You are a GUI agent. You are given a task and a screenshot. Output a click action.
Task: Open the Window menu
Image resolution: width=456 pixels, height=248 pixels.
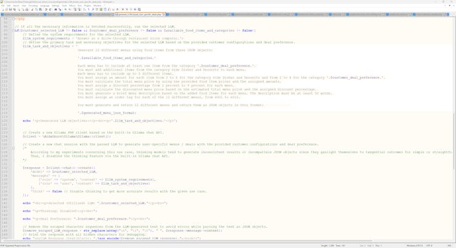97,6
